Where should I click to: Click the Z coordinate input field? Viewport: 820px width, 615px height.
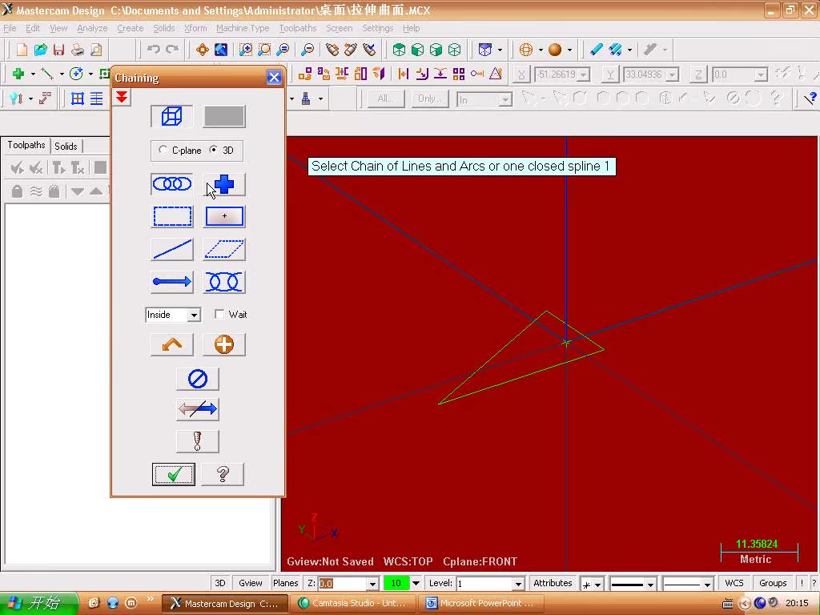pos(734,74)
